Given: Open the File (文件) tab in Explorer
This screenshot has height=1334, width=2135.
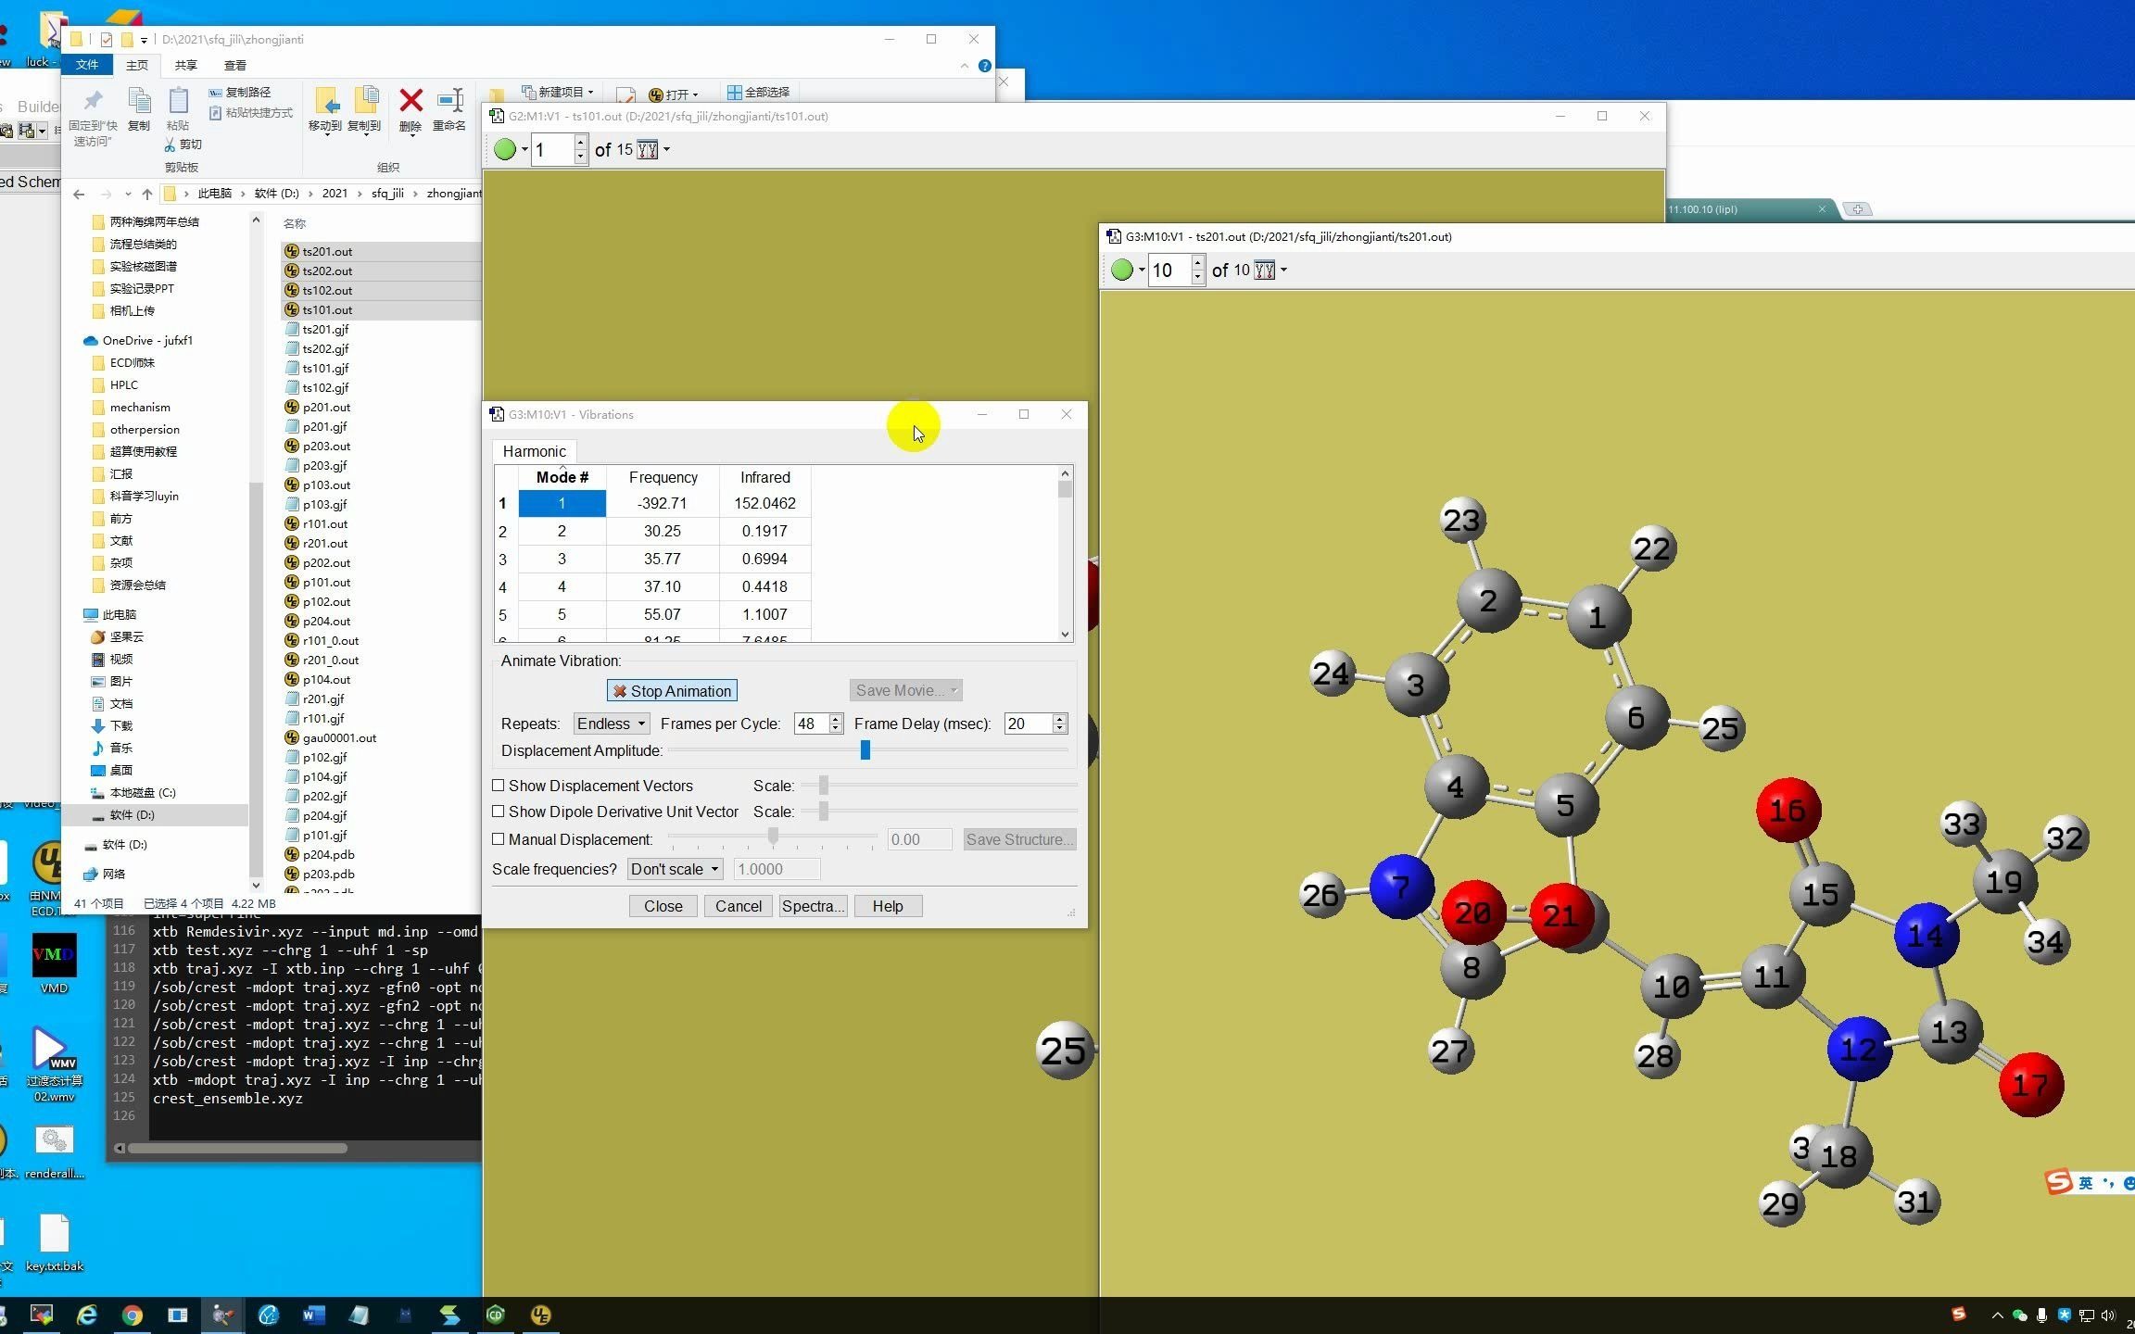Looking at the screenshot, I should [87, 65].
